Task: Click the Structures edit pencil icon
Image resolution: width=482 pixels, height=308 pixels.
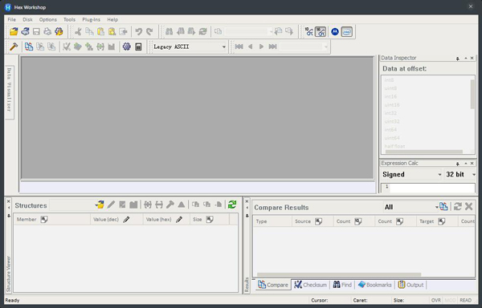Action: [111, 205]
